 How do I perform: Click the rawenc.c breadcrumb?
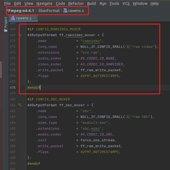click(76, 11)
